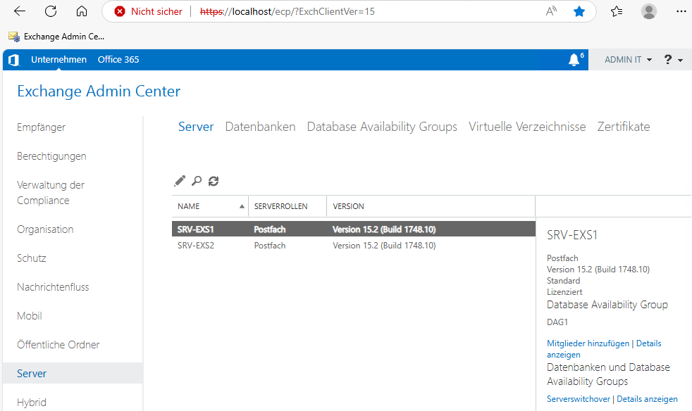This screenshot has width=692, height=411.
Task: Click the Exchange Admin Center title
Action: (x=99, y=91)
